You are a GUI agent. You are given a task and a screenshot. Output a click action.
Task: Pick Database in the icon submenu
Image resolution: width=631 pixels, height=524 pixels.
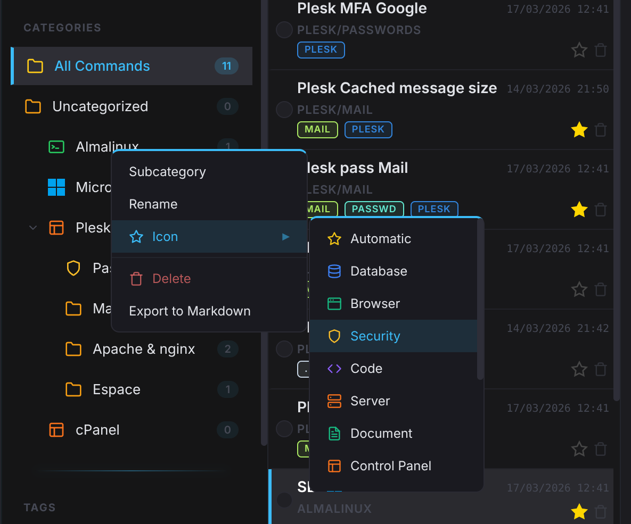tap(393, 271)
